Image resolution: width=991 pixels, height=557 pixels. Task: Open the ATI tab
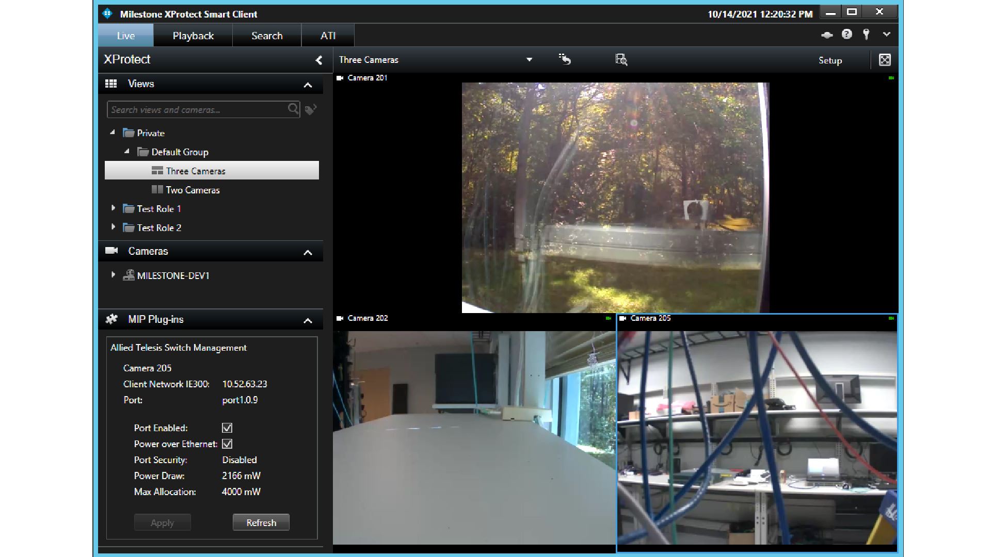[x=328, y=36]
